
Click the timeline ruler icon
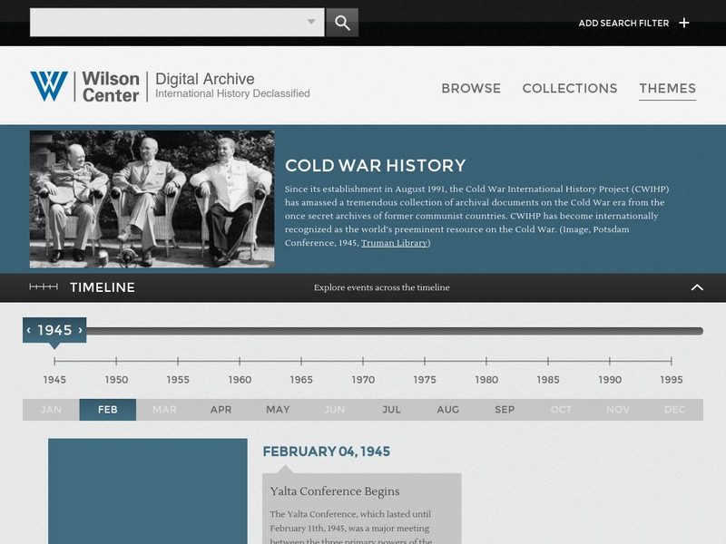(44, 287)
